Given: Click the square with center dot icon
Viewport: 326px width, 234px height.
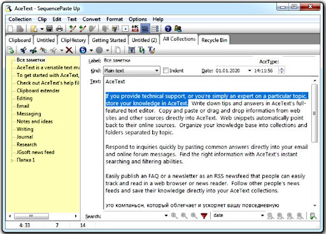Looking at the screenshot, I should [x=125, y=29].
